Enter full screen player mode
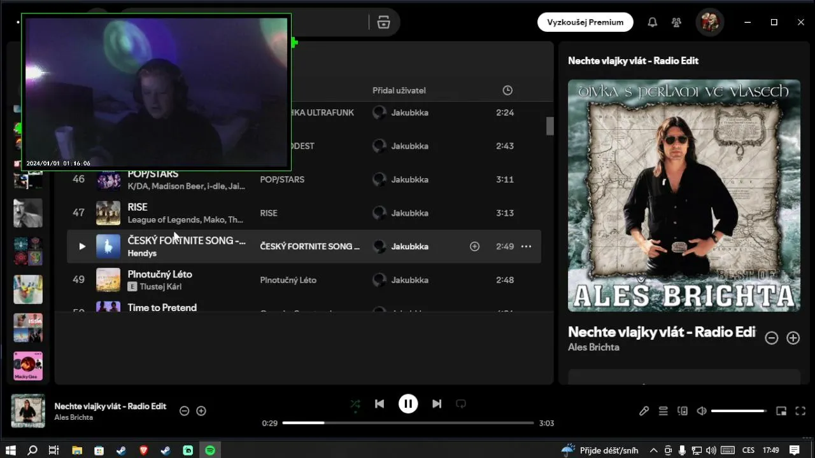 coord(800,411)
